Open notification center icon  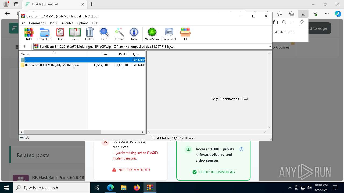coord(335,188)
